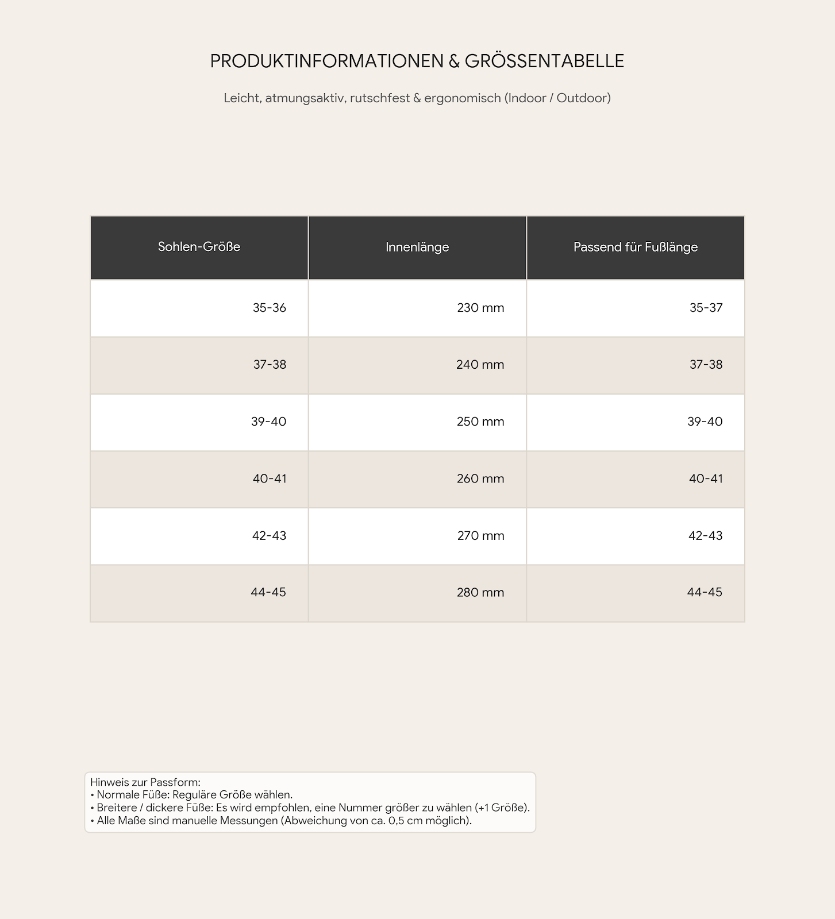Viewport: 835px width, 919px height.
Task: Click the Innenlänge column header
Action: pyautogui.click(x=417, y=248)
